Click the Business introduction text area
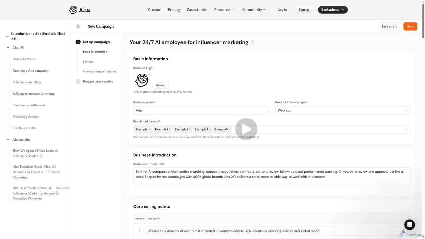This screenshot has width=425, height=239. [x=272, y=177]
